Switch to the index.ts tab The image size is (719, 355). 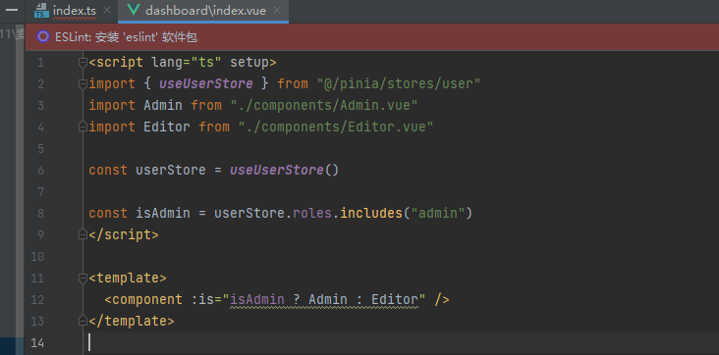(75, 11)
